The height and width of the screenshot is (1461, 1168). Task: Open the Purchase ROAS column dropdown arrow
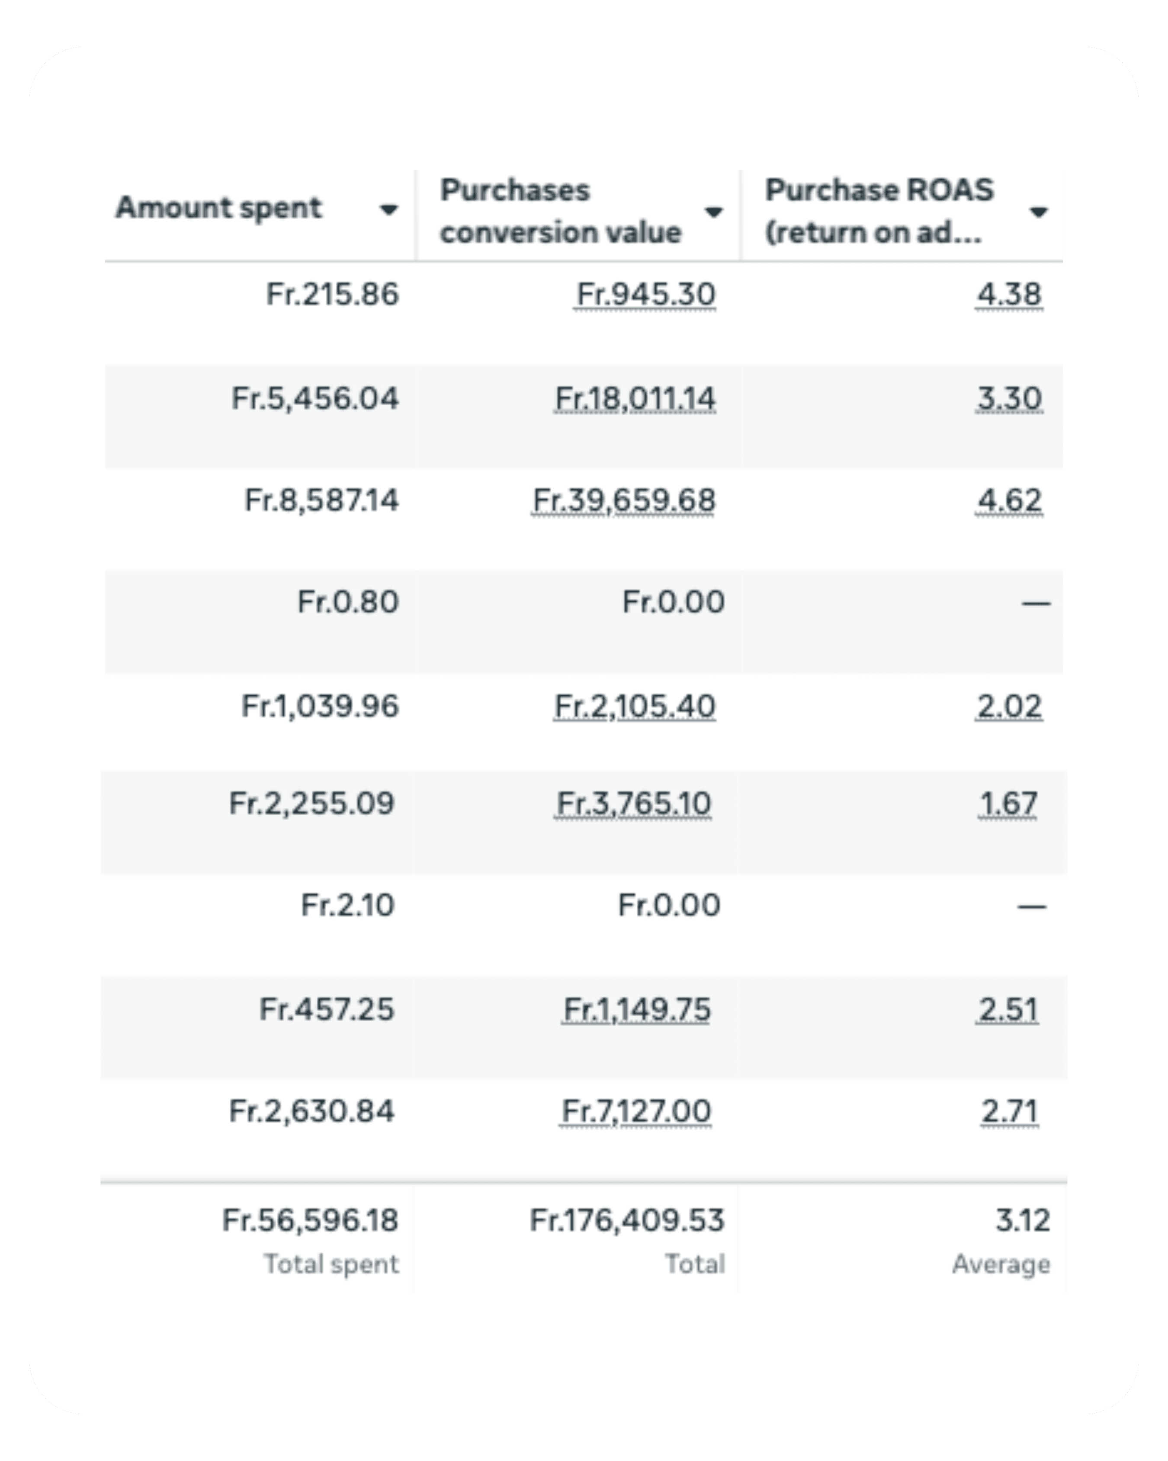click(1038, 213)
